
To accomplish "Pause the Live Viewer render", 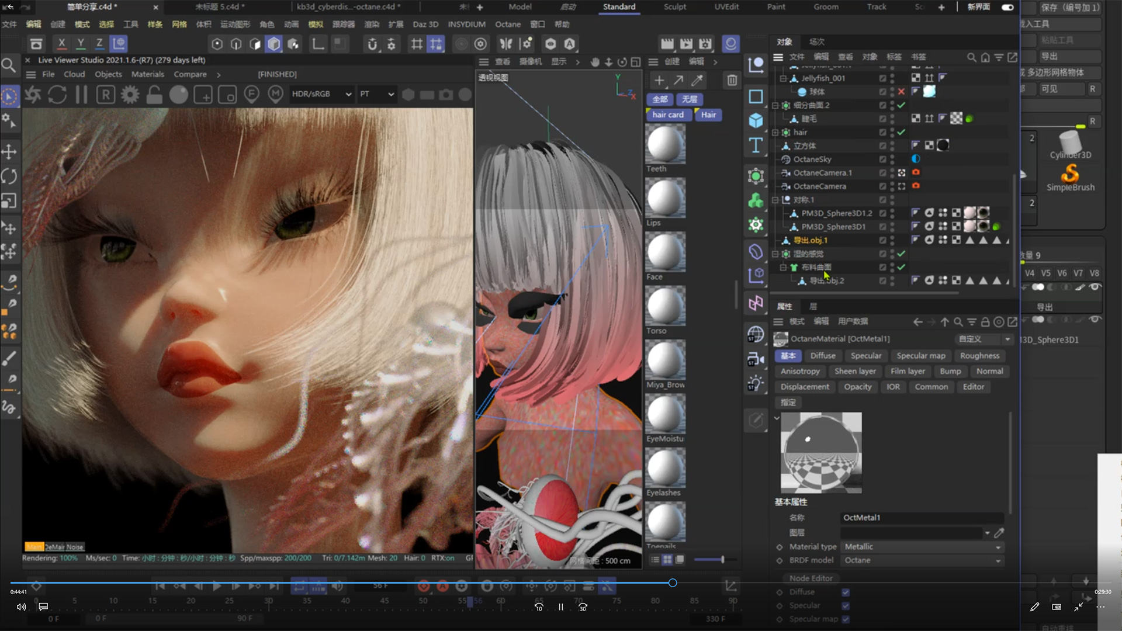I will 81,95.
